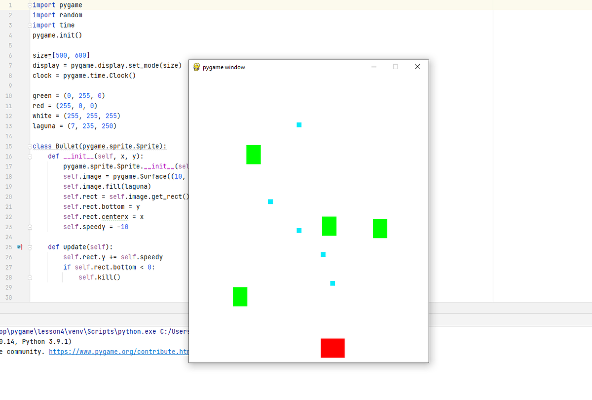Screen dimensions: 592x400
Task: Close the pygame window
Action: 417,67
